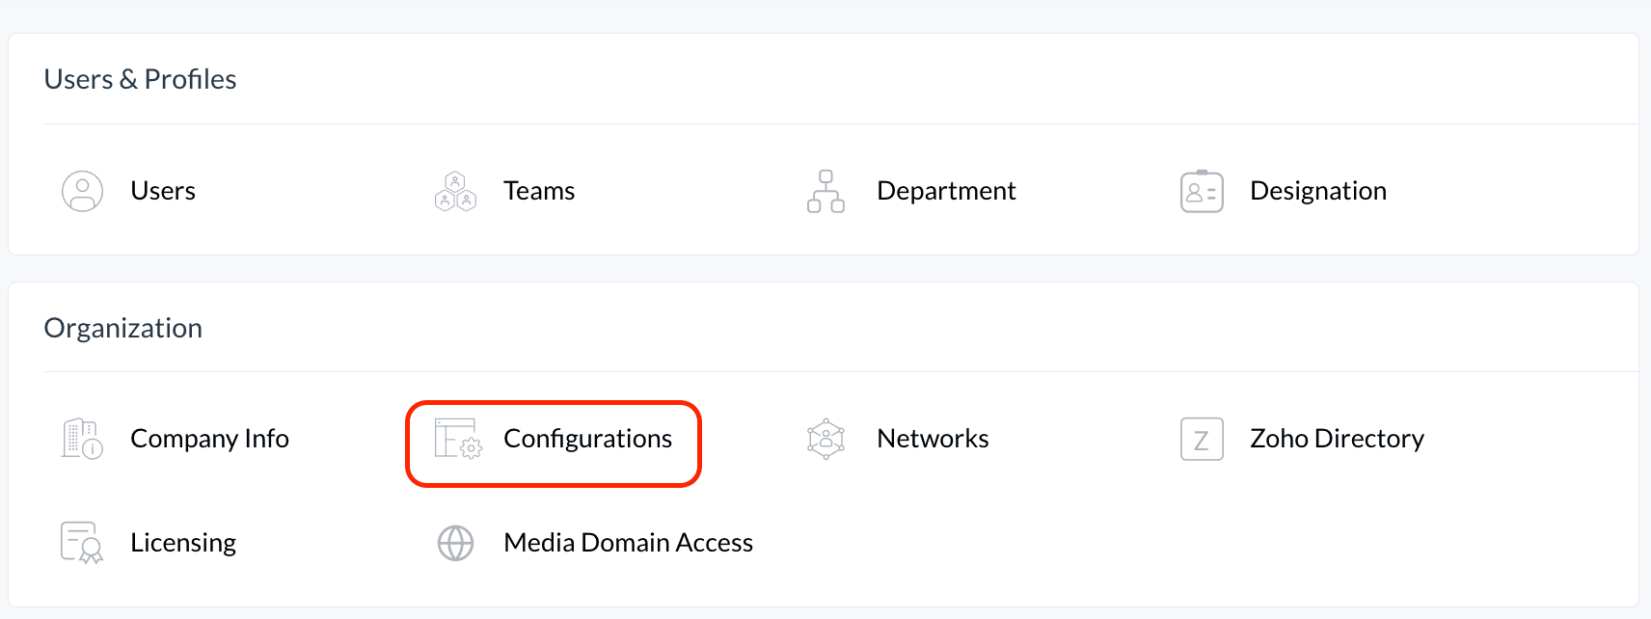Select the Department hierarchy icon
The width and height of the screenshot is (1651, 619).
(825, 191)
